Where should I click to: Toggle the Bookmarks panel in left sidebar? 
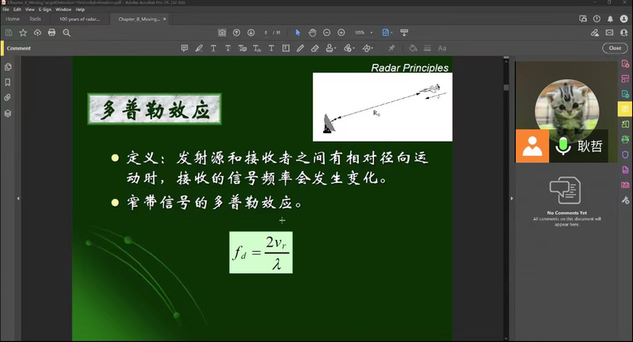8,82
